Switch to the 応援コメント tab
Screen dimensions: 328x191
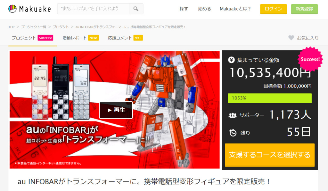click(125, 38)
